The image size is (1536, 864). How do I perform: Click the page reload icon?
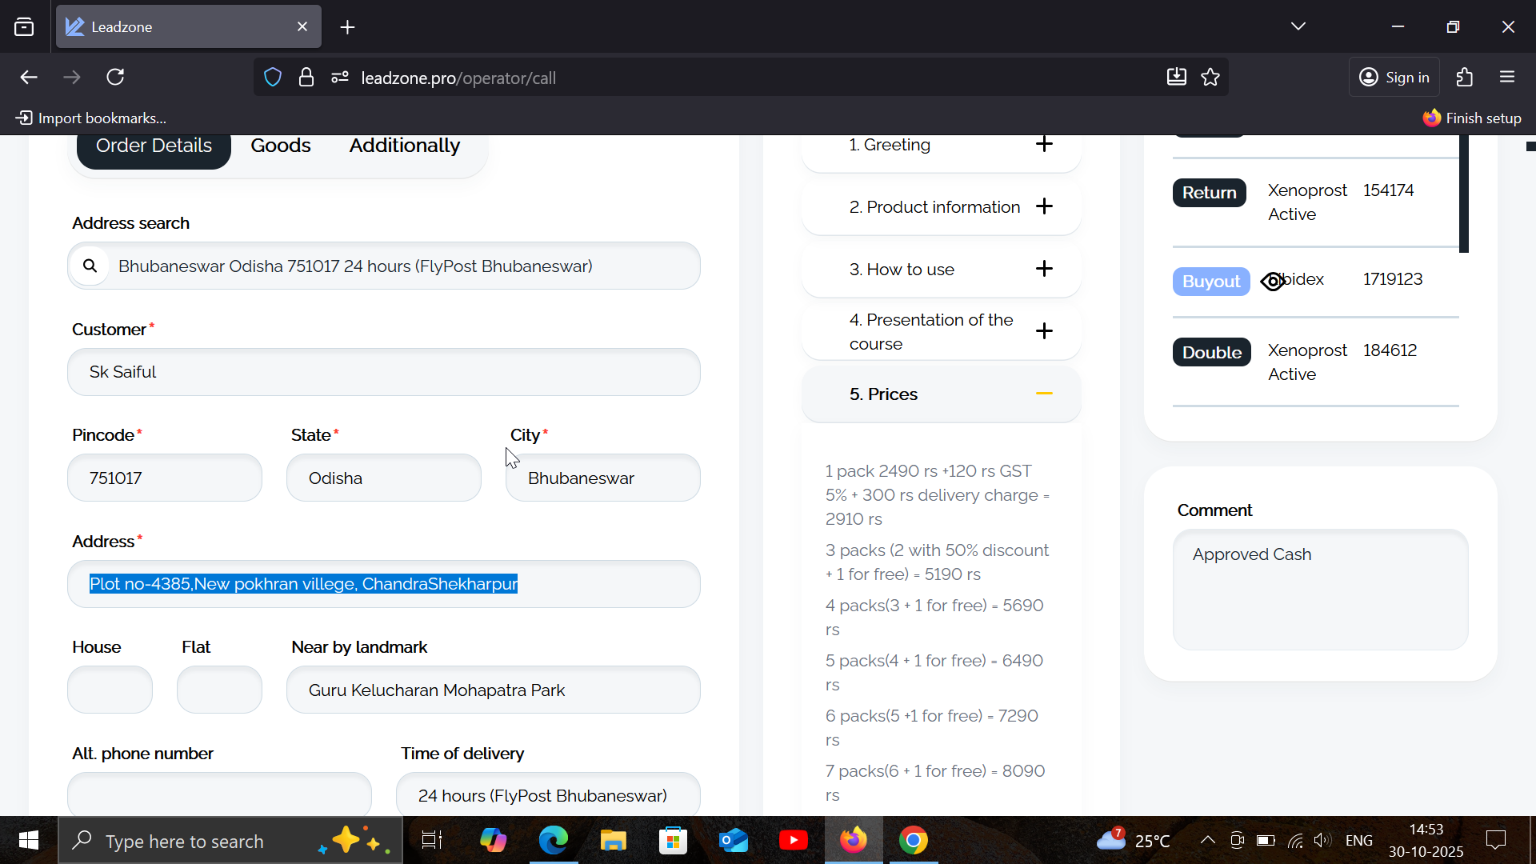[115, 78]
